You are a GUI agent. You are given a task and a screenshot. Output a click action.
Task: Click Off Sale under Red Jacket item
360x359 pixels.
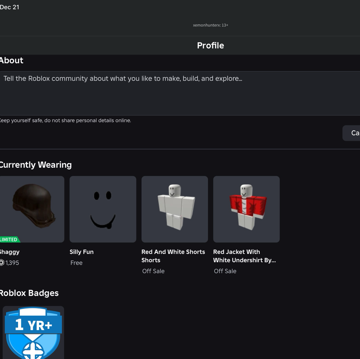click(225, 271)
